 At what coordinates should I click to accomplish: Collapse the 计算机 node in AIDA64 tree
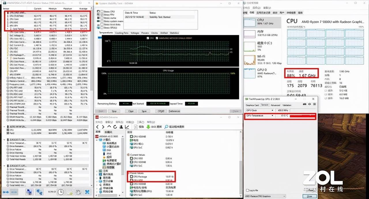97,140
